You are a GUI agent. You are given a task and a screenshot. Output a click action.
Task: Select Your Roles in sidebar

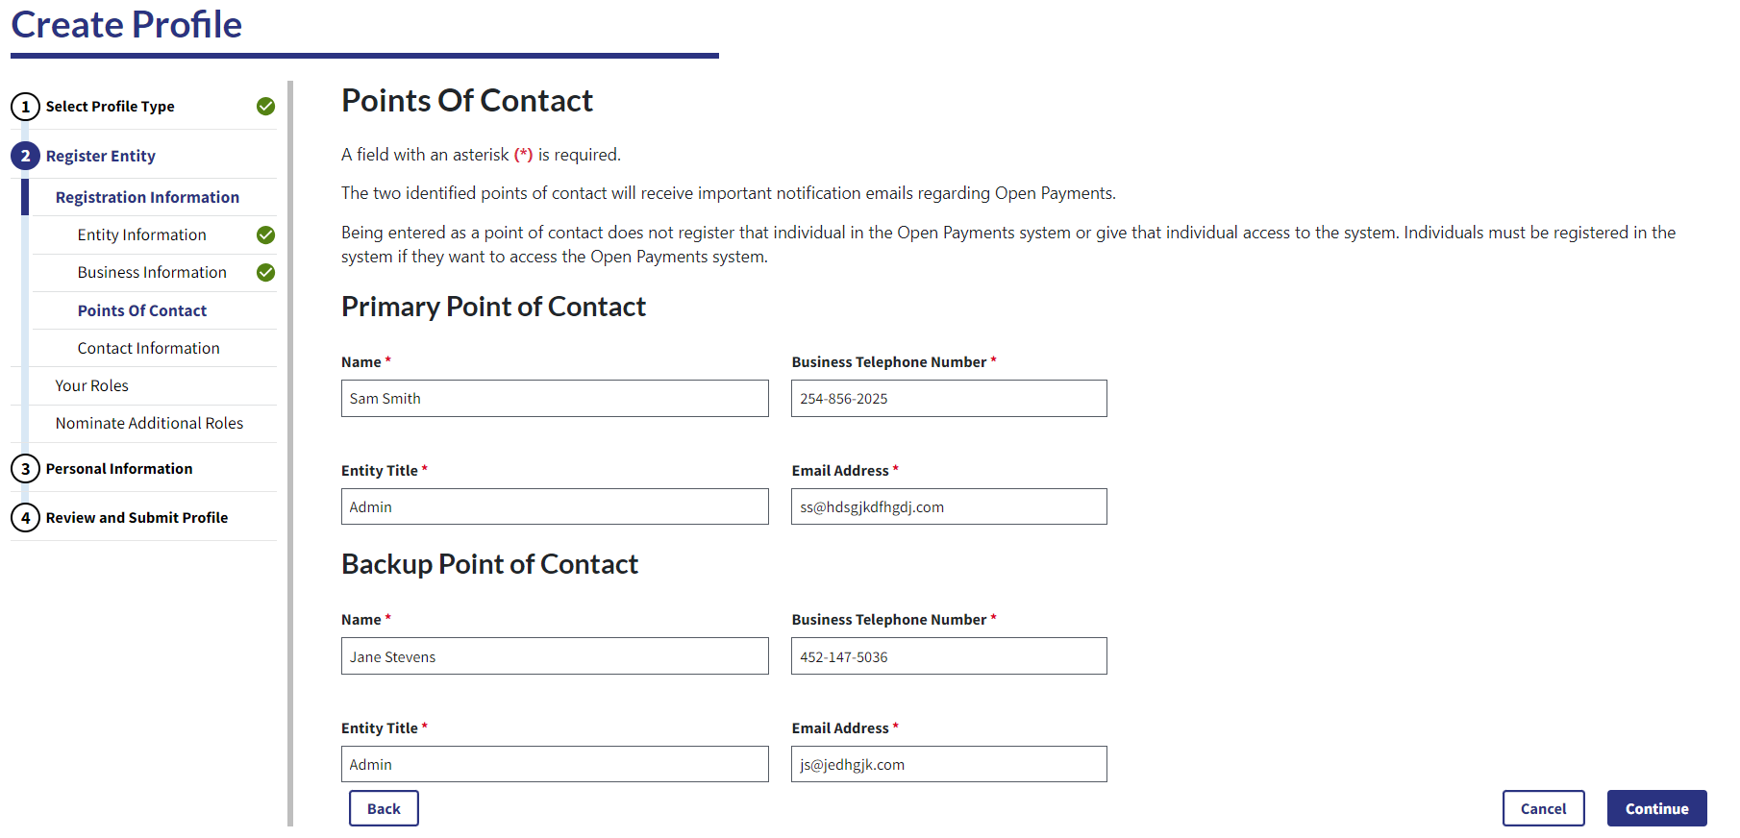pos(92,385)
